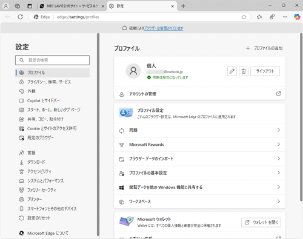The image size is (303, 239).
Task: Click the 個人 profile avatar
Action: click(133, 71)
